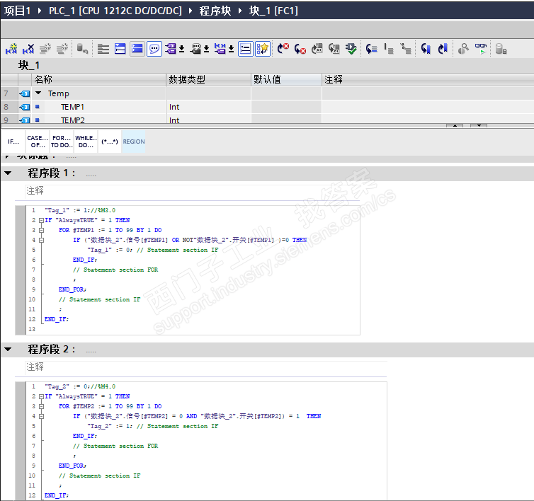The height and width of the screenshot is (501, 534).
Task: Click the Insert network toolbar icon
Action: (11, 49)
